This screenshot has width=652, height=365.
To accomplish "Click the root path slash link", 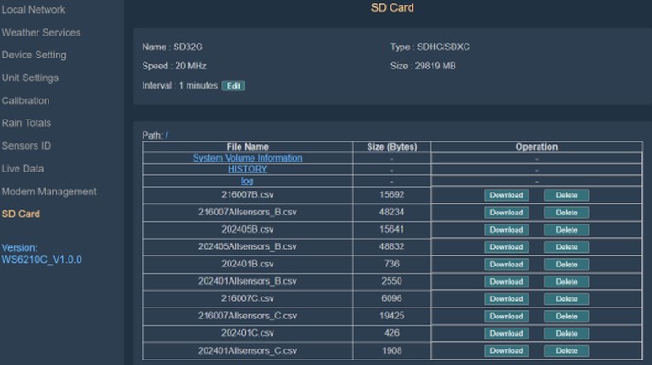I will 166,135.
